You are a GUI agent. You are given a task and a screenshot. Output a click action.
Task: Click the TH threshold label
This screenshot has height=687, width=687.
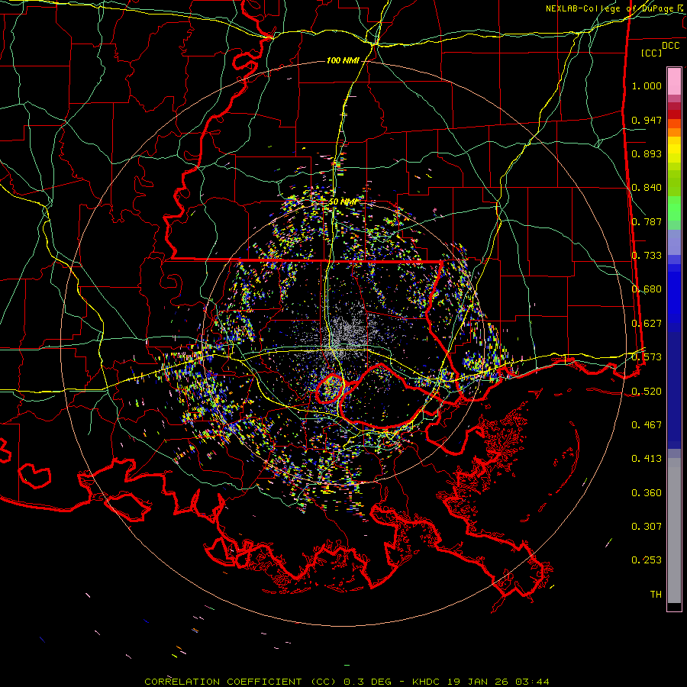656,595
